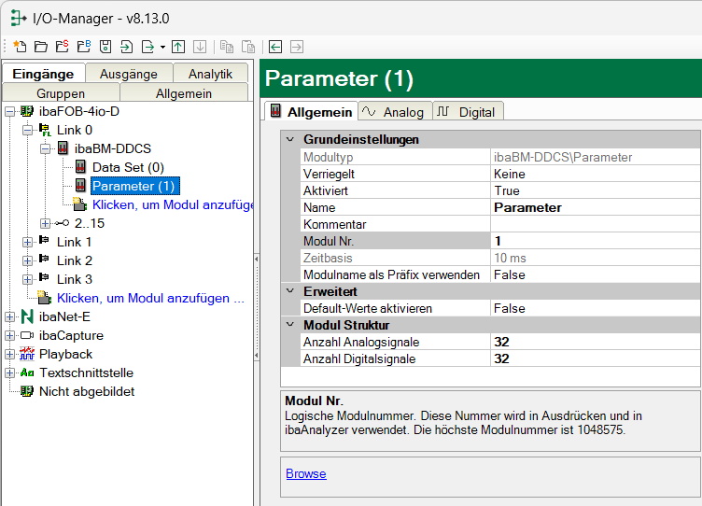Image resolution: width=702 pixels, height=506 pixels.
Task: Open the Analog tab
Action: [393, 112]
